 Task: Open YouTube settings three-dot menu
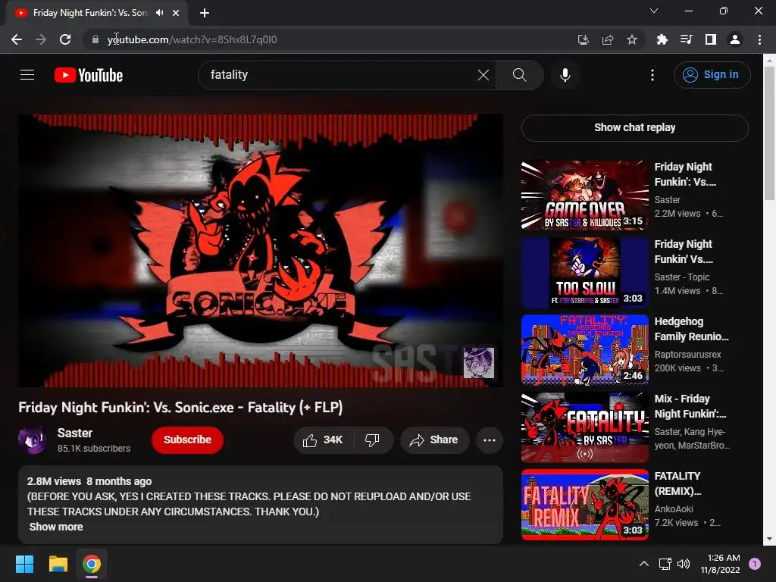[x=652, y=75]
